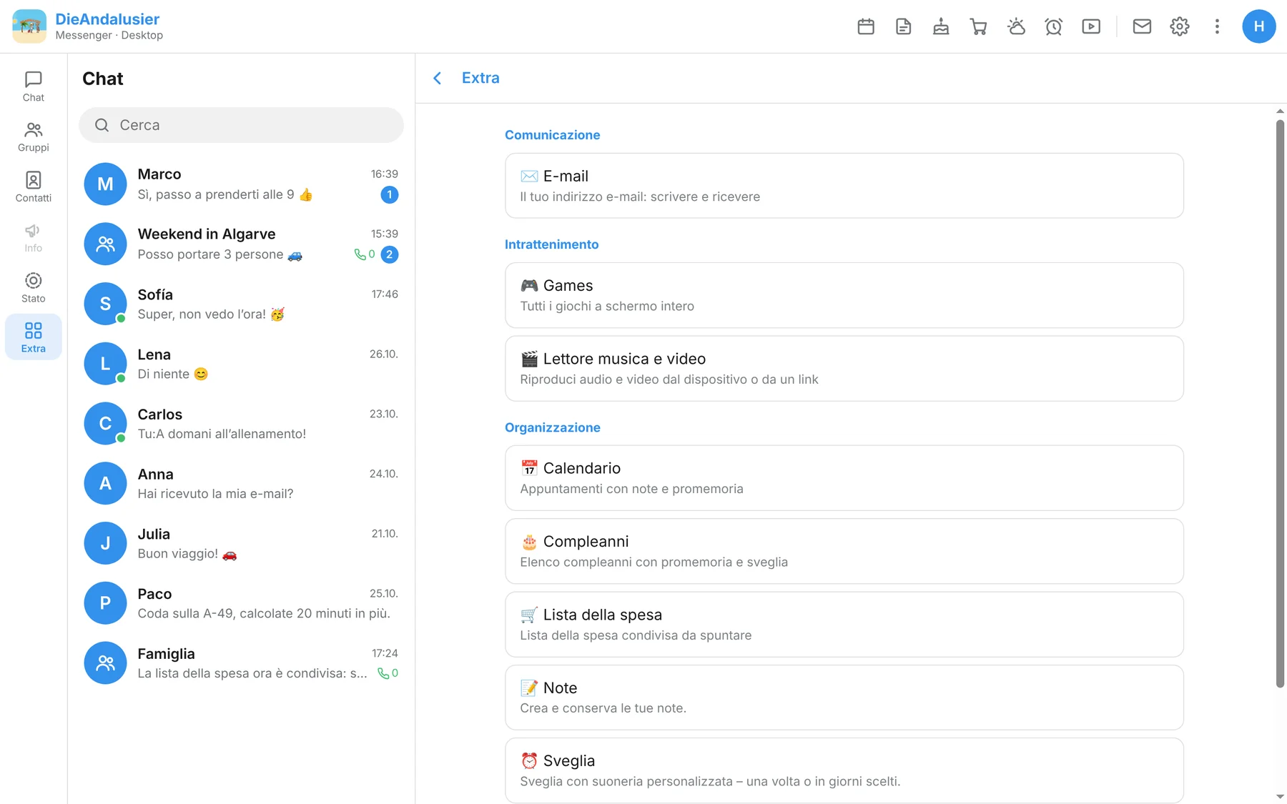The height and width of the screenshot is (804, 1287).
Task: Open Carlos's conversation
Action: 241,424
